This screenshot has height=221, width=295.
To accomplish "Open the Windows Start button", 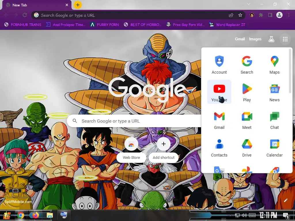I will coord(7,215).
